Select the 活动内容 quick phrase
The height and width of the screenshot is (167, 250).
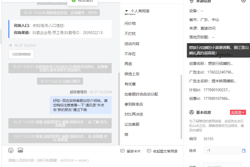[132, 44]
